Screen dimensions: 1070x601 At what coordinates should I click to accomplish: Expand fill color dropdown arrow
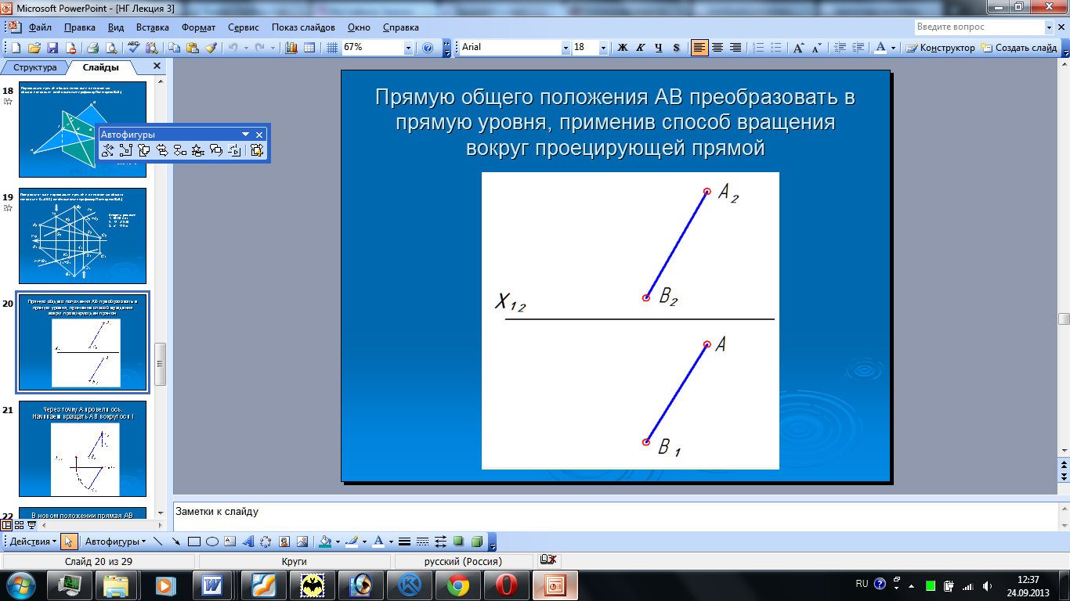[337, 542]
